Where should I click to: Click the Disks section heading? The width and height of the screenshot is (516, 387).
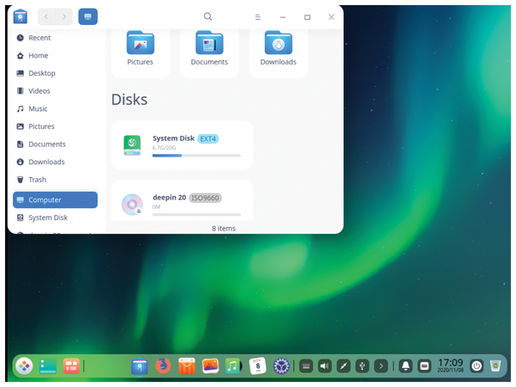tap(129, 100)
